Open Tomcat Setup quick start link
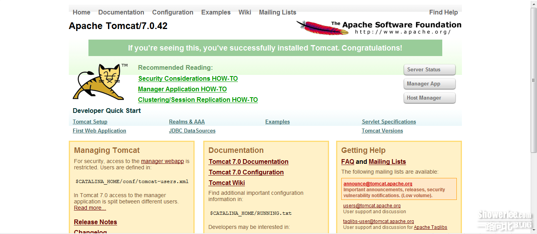Screen dimensions: 537x234 click(x=90, y=122)
